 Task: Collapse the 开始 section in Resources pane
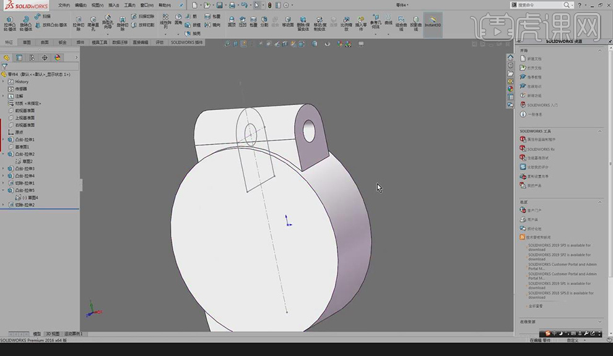coord(599,51)
